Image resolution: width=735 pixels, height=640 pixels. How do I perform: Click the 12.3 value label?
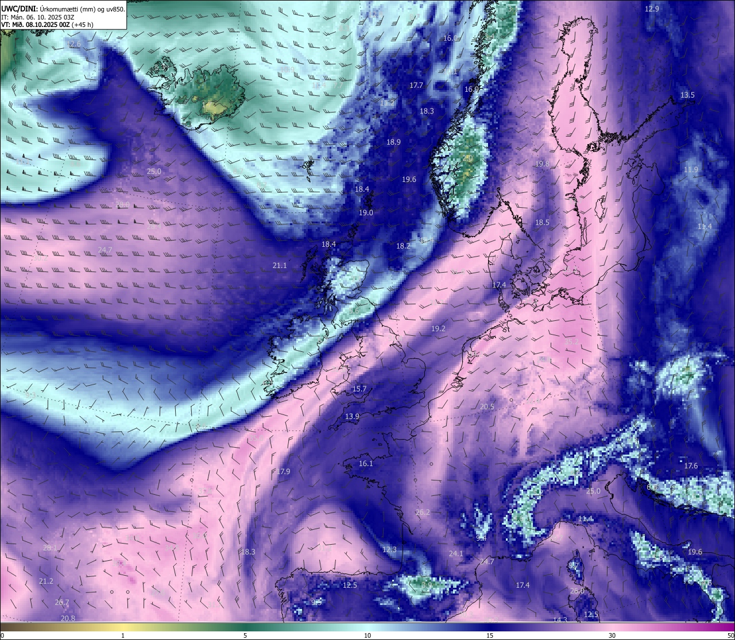(x=389, y=549)
